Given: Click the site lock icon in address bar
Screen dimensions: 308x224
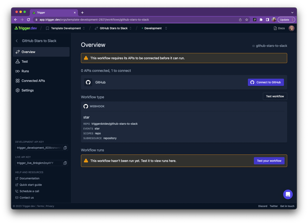Looking at the screenshot, I should tap(36, 20).
